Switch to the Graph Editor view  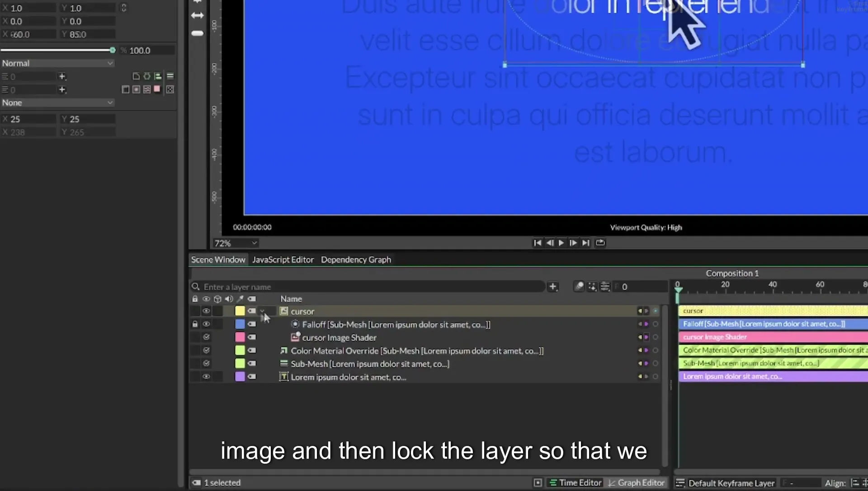637,483
